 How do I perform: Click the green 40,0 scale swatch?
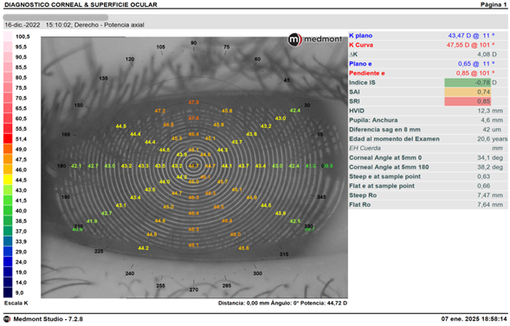[8, 211]
